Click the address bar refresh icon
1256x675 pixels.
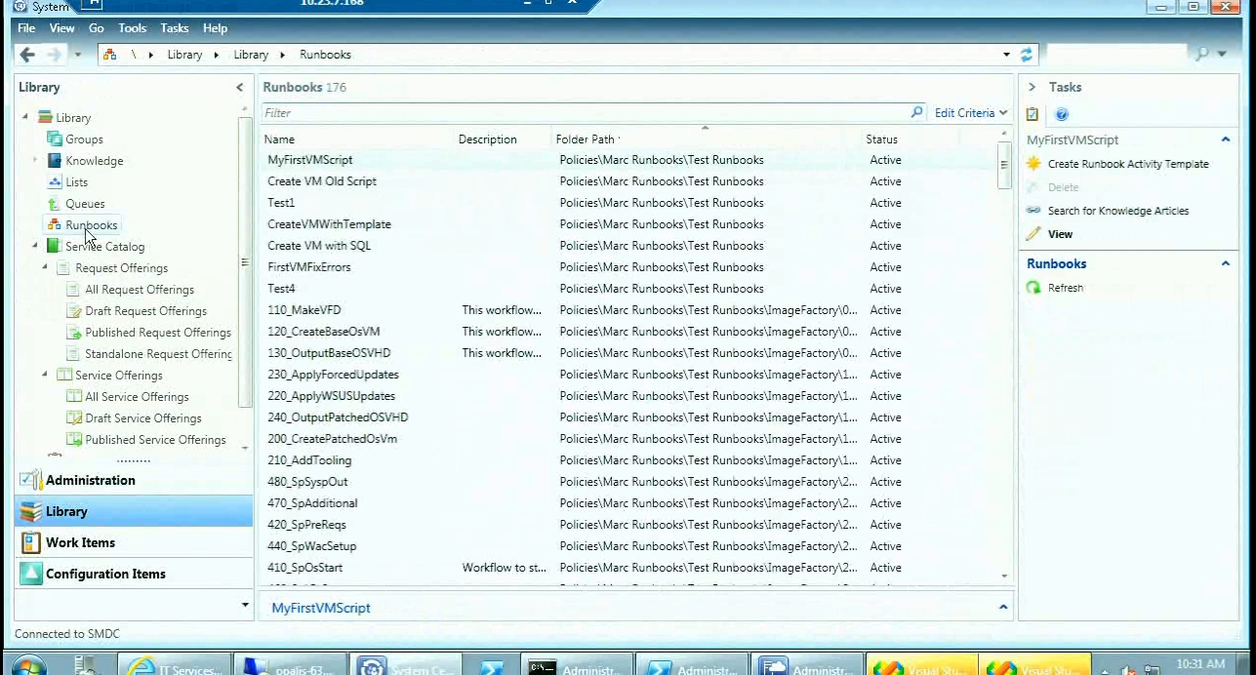1027,55
